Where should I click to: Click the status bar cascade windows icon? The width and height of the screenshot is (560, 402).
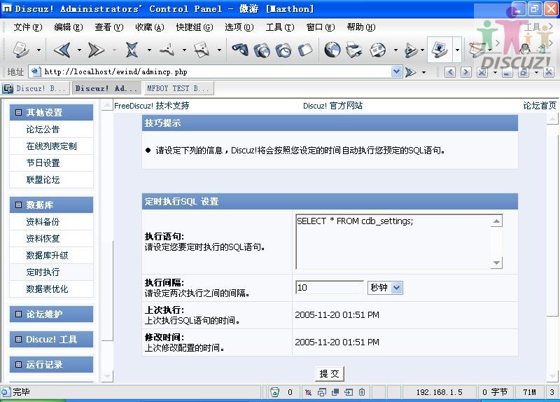[x=321, y=392]
